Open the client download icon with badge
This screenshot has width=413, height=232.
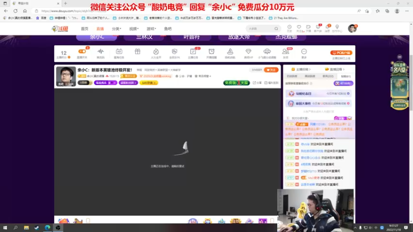[318, 28]
